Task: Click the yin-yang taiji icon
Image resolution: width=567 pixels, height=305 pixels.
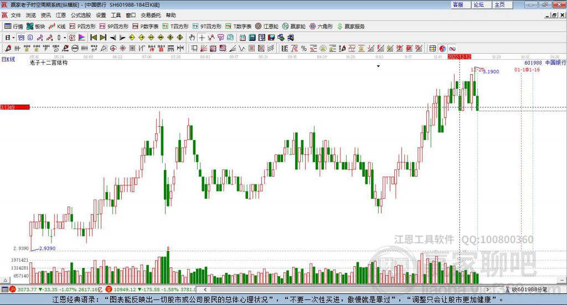Action: [442, 48]
